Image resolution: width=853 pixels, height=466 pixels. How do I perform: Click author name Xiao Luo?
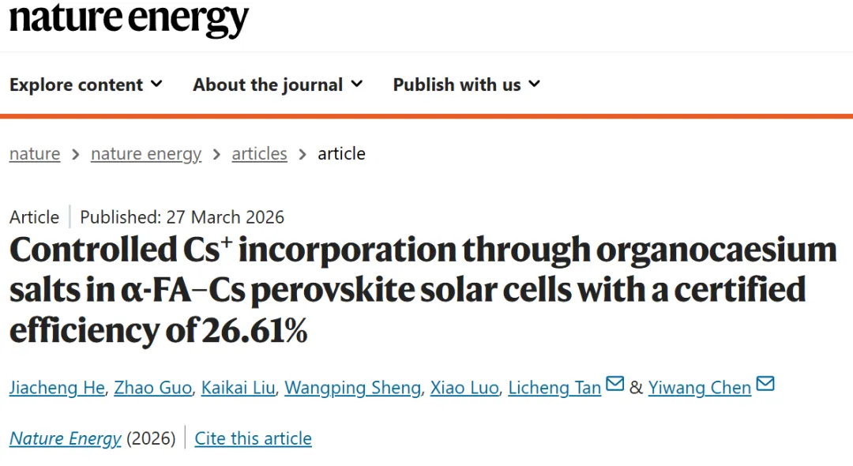464,388
